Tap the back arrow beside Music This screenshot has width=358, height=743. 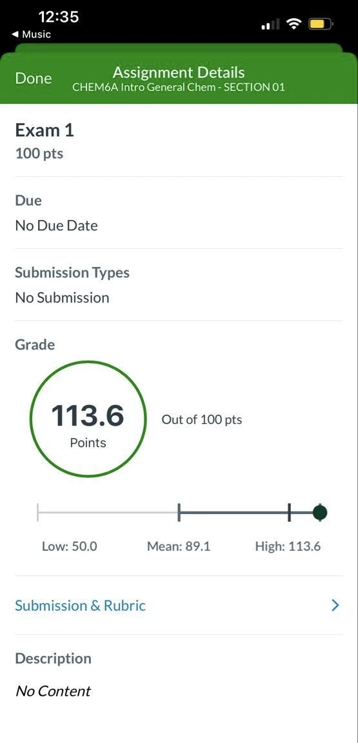(15, 34)
